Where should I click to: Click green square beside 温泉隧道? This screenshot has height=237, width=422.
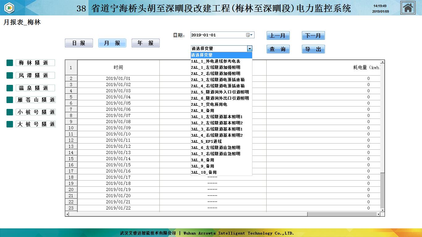click(10, 88)
